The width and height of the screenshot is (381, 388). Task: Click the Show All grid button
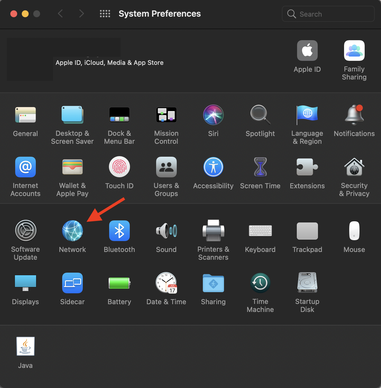pos(105,13)
